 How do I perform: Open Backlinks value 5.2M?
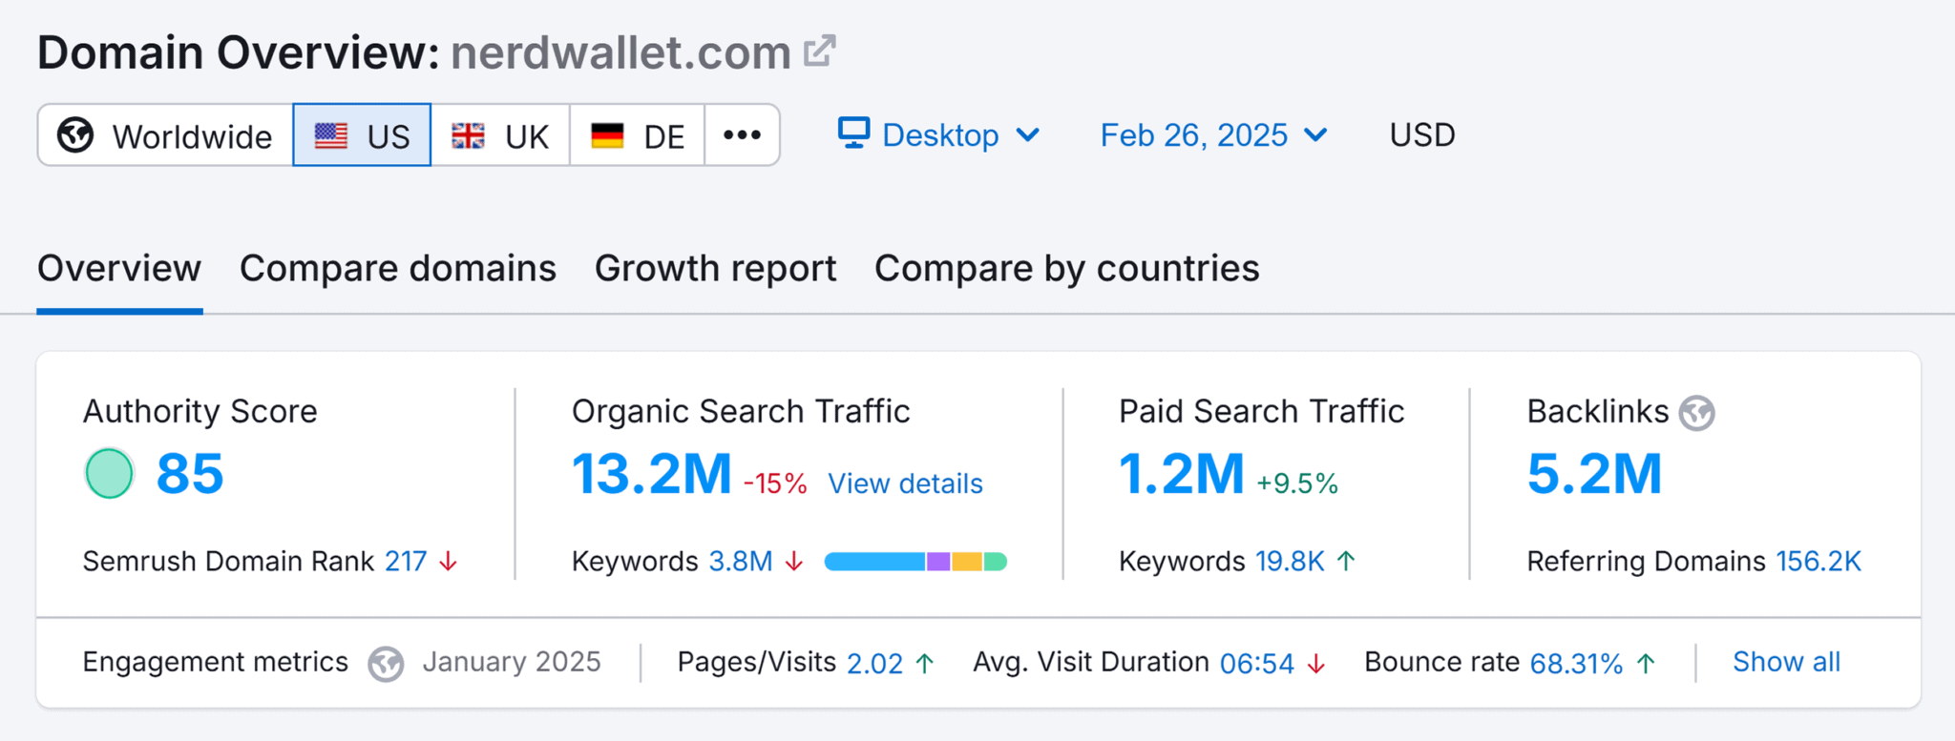1595,474
